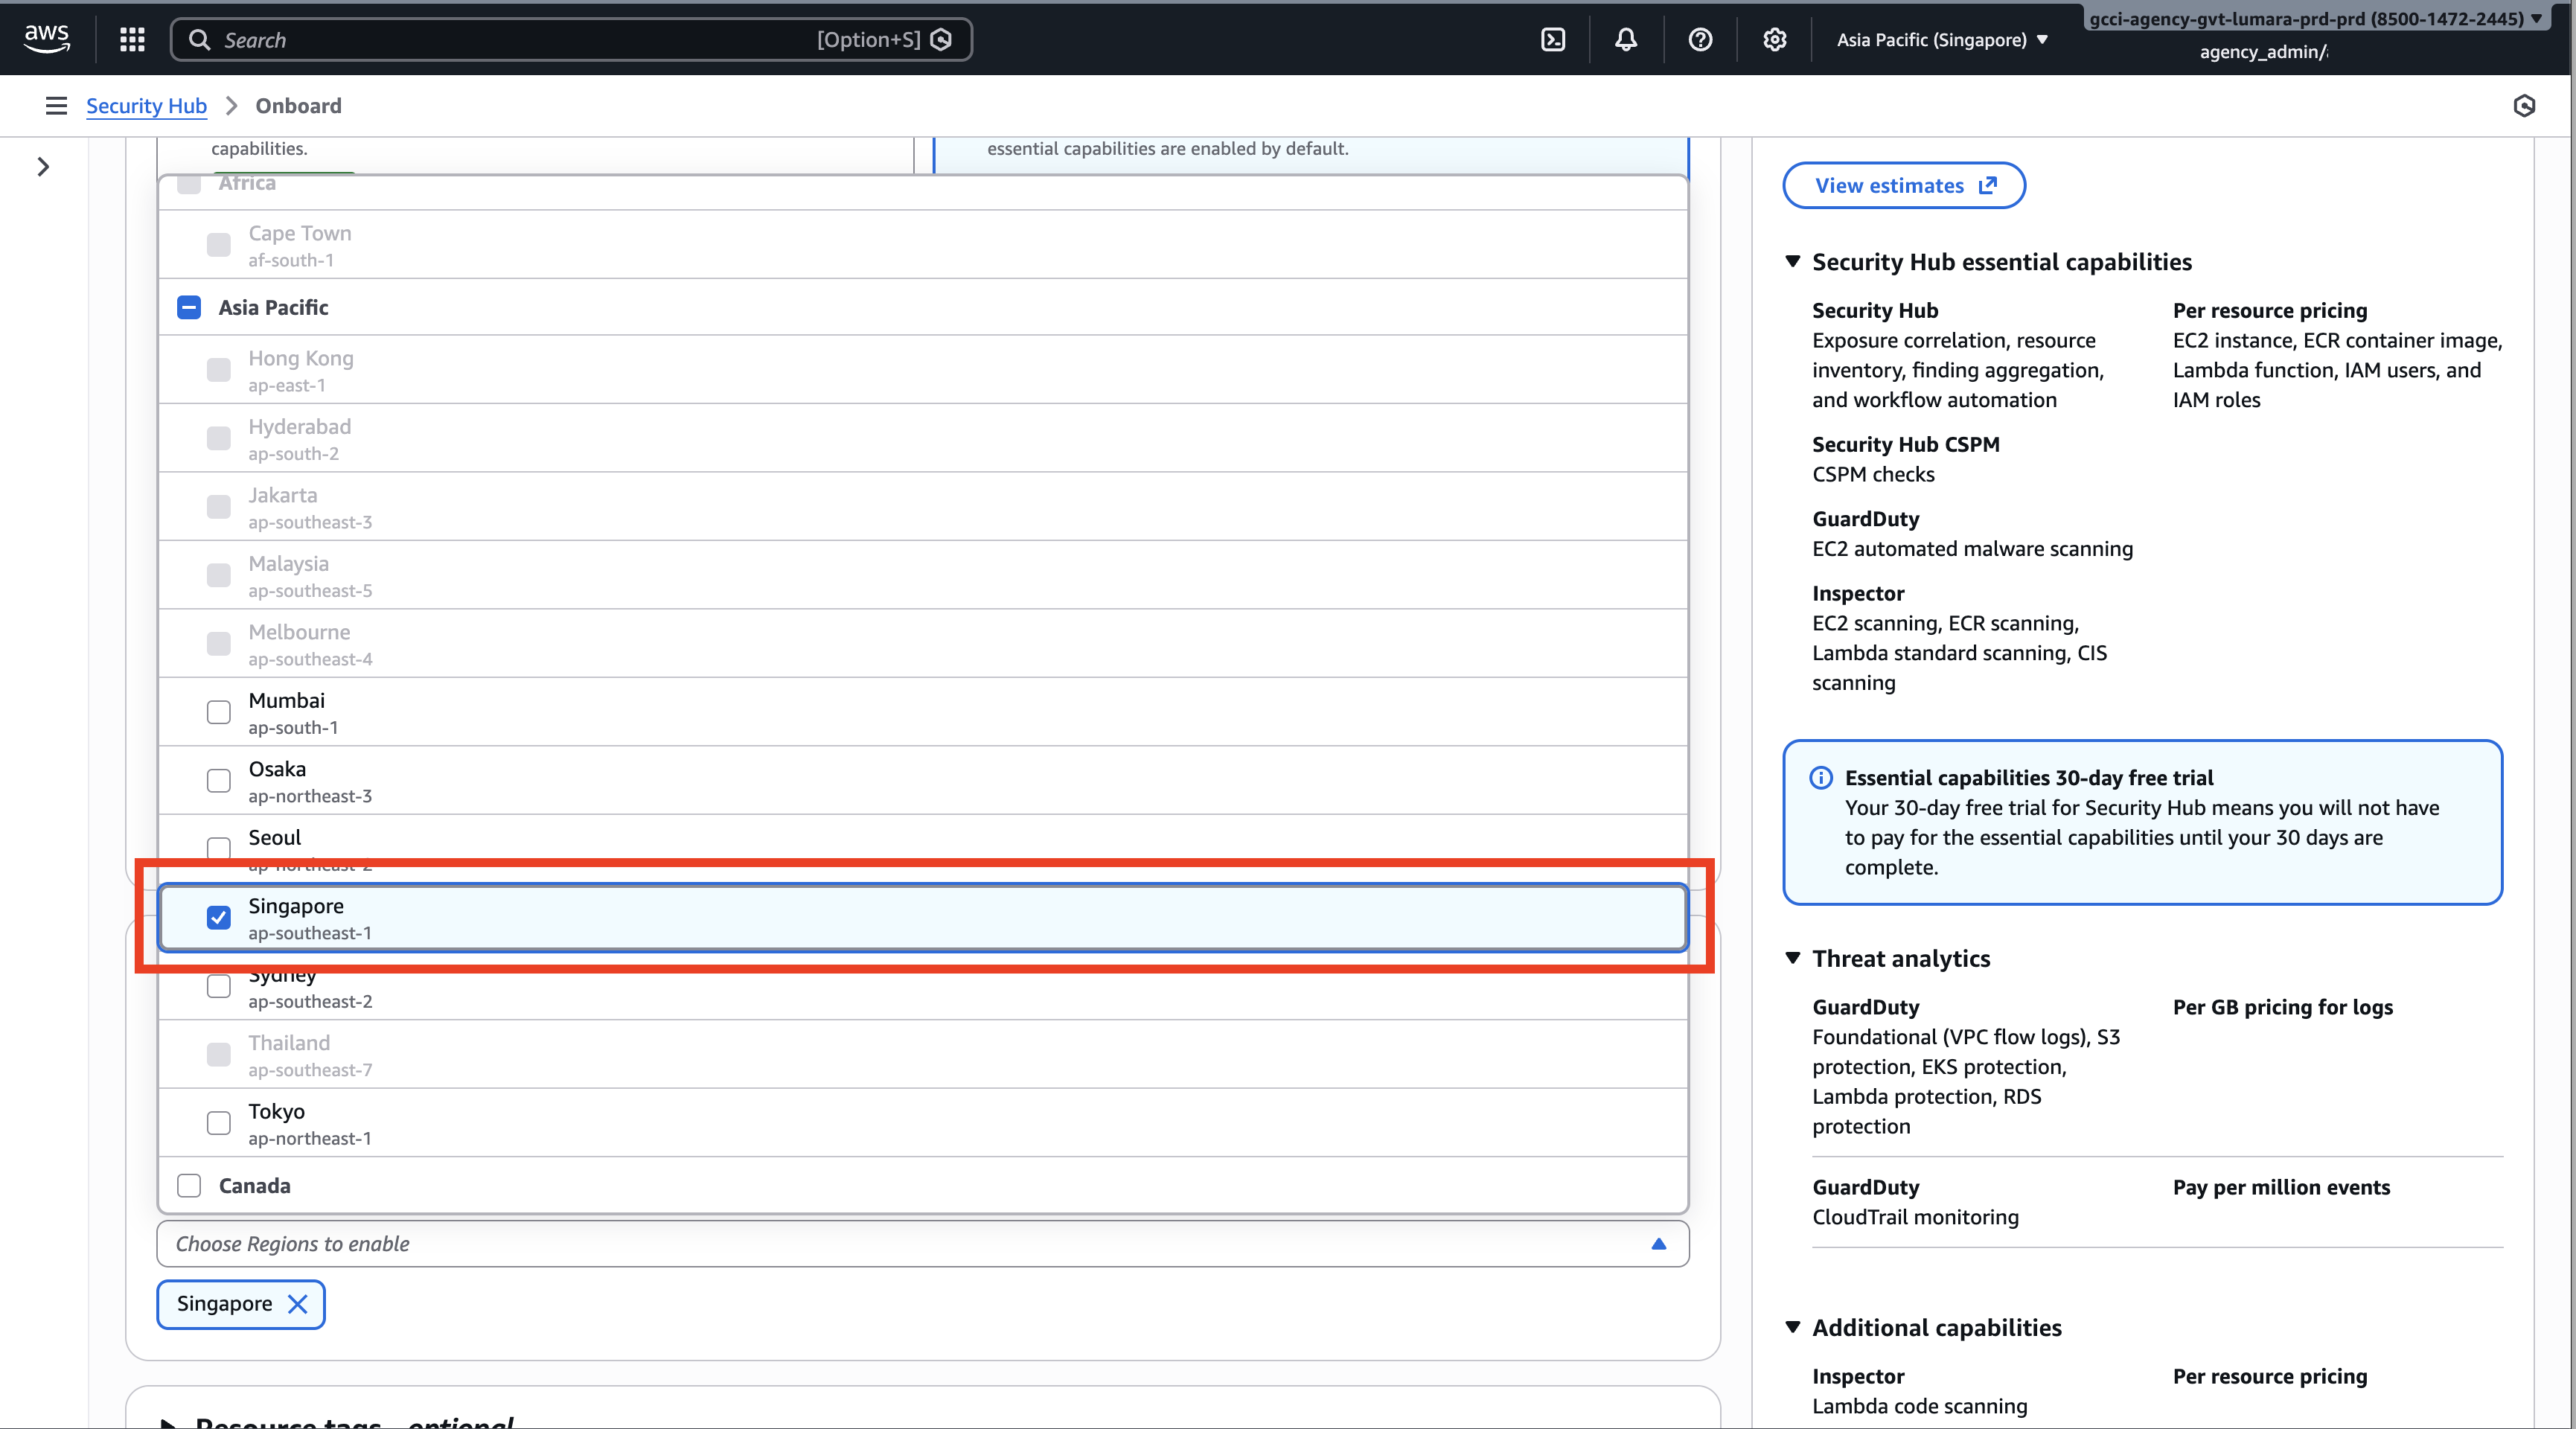2576x1429 pixels.
Task: Click the Essential capabilities 30-day free trial heading
Action: point(2029,778)
